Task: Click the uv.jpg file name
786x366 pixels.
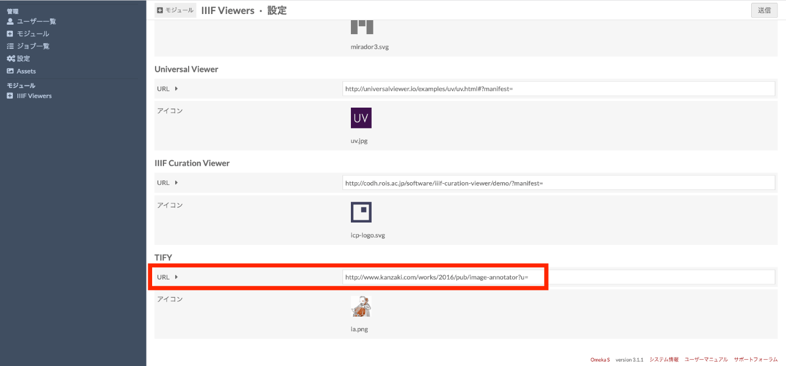Action: (359, 141)
